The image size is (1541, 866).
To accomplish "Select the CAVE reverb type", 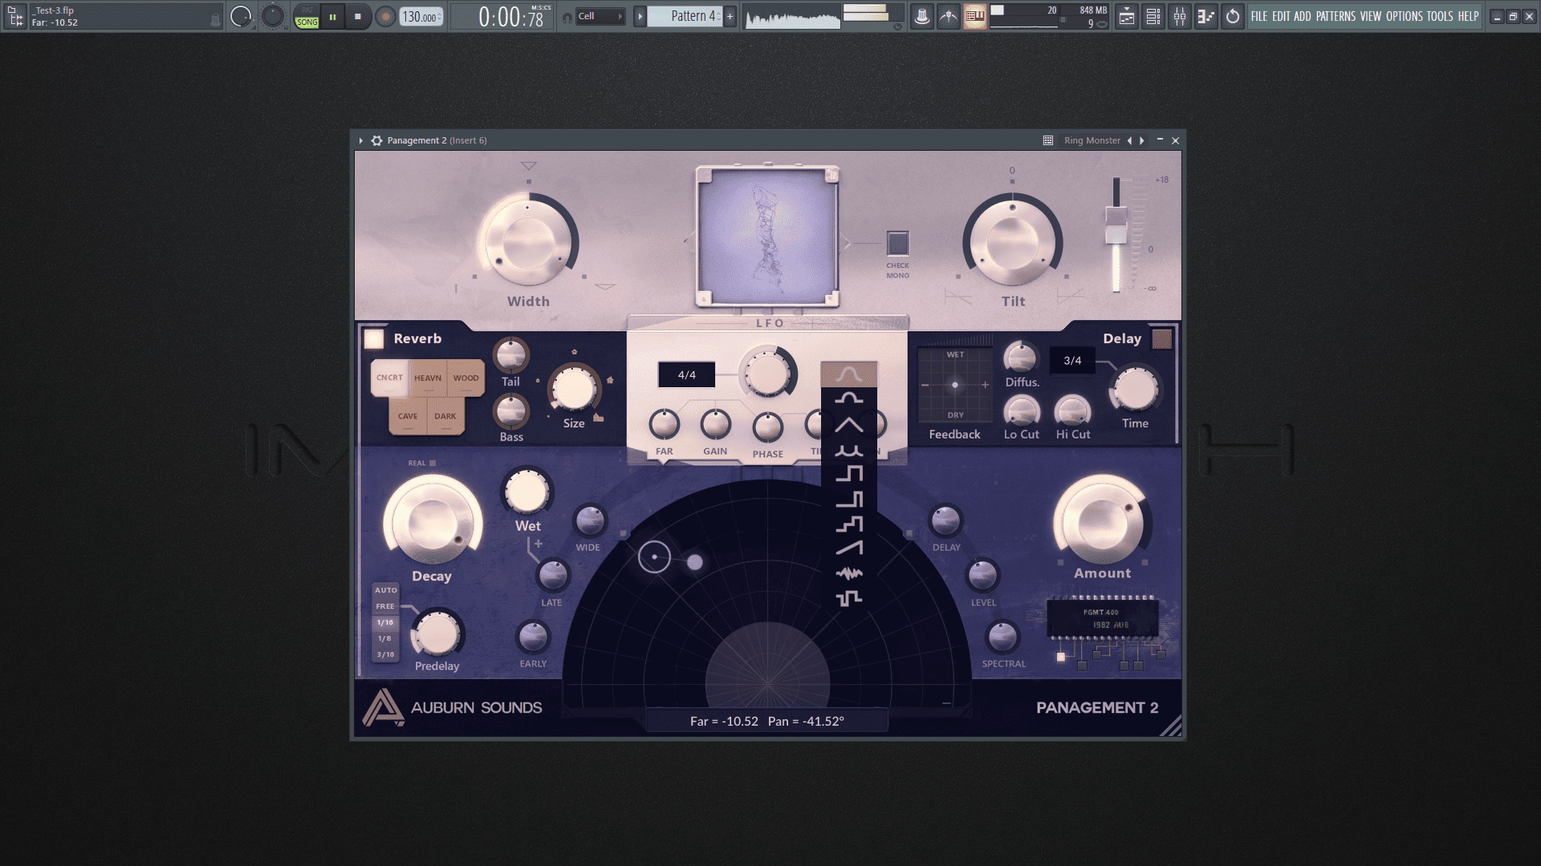I will click(x=408, y=416).
